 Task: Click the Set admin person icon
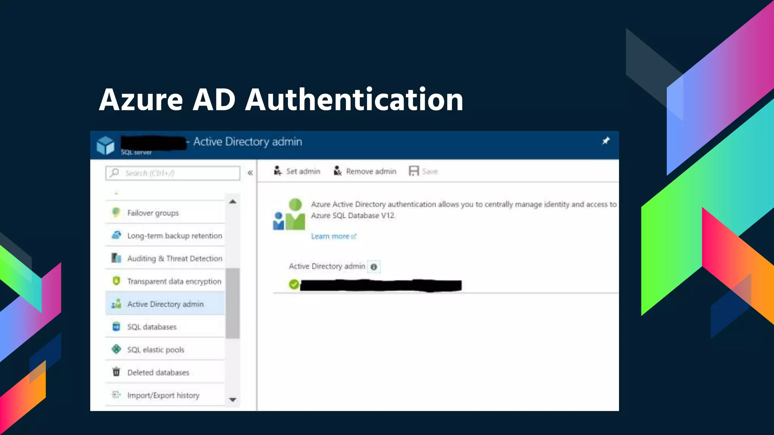point(278,171)
